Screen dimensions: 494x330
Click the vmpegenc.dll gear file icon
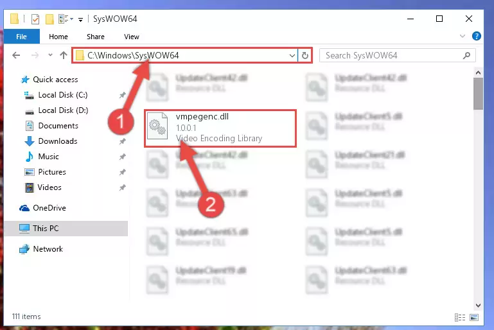tap(157, 126)
